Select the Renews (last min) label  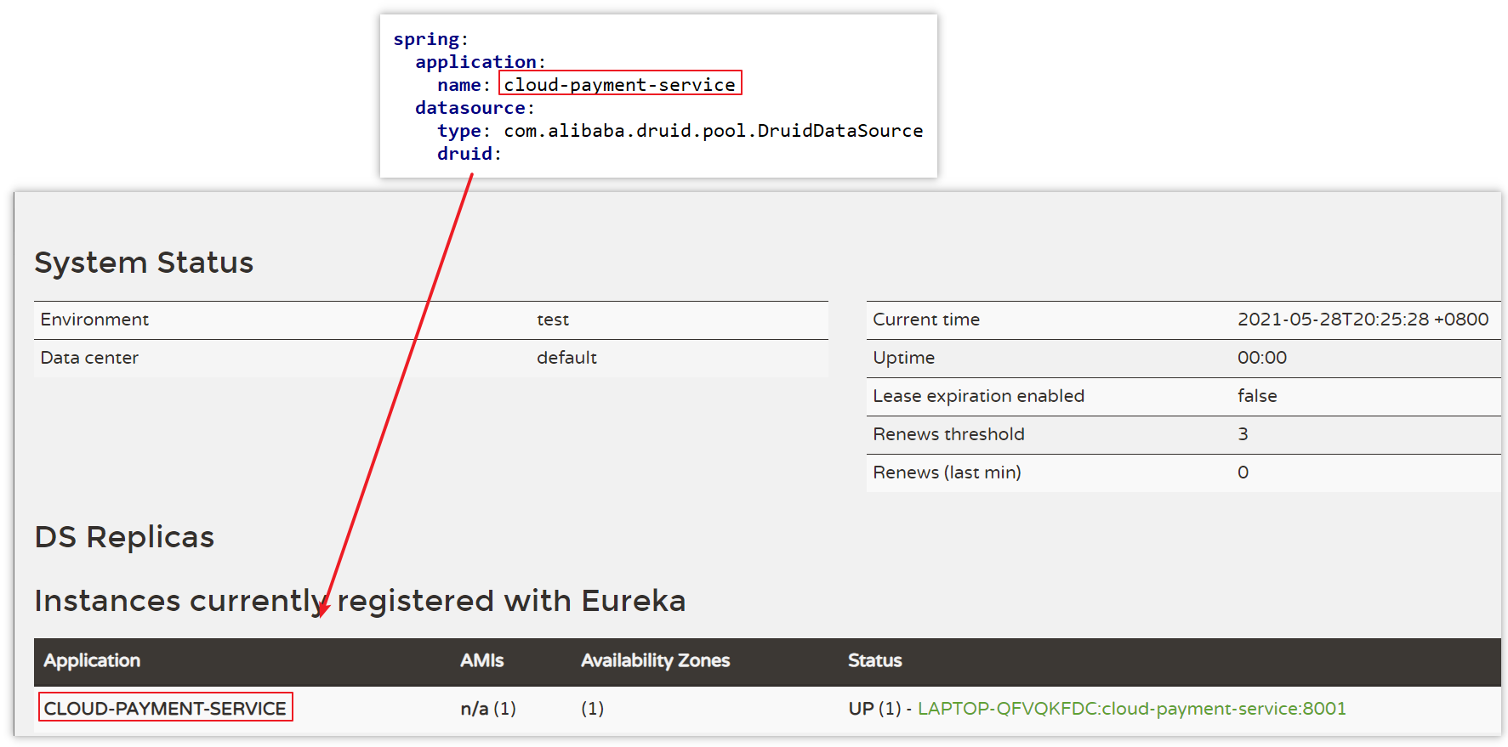[x=947, y=473]
